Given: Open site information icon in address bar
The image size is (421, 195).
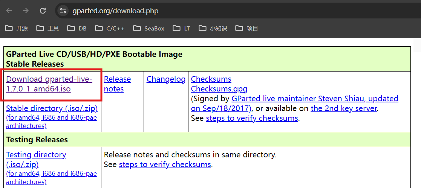Looking at the screenshot, I should 63,11.
